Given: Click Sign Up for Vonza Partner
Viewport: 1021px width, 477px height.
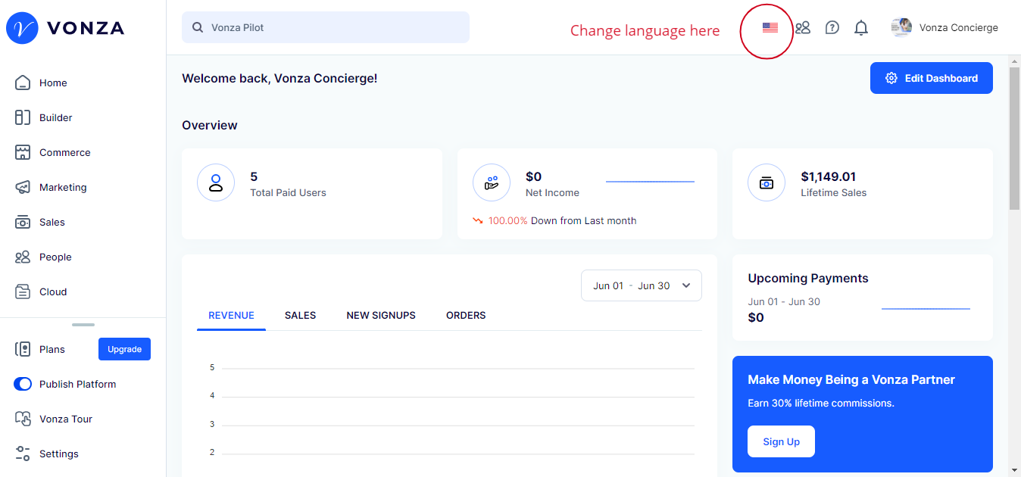Looking at the screenshot, I should (781, 441).
